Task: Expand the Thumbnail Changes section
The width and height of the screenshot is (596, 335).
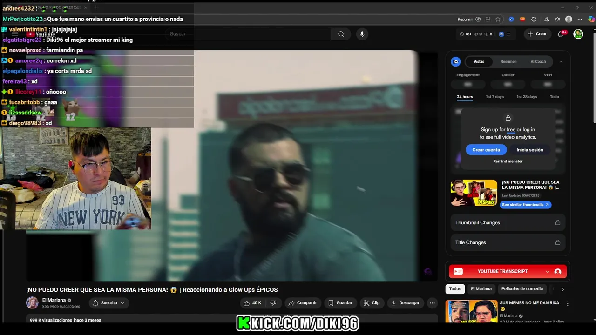Action: click(x=508, y=222)
